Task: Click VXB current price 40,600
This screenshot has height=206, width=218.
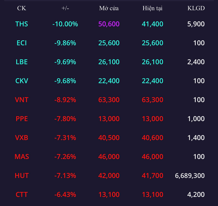Action: pos(153,138)
